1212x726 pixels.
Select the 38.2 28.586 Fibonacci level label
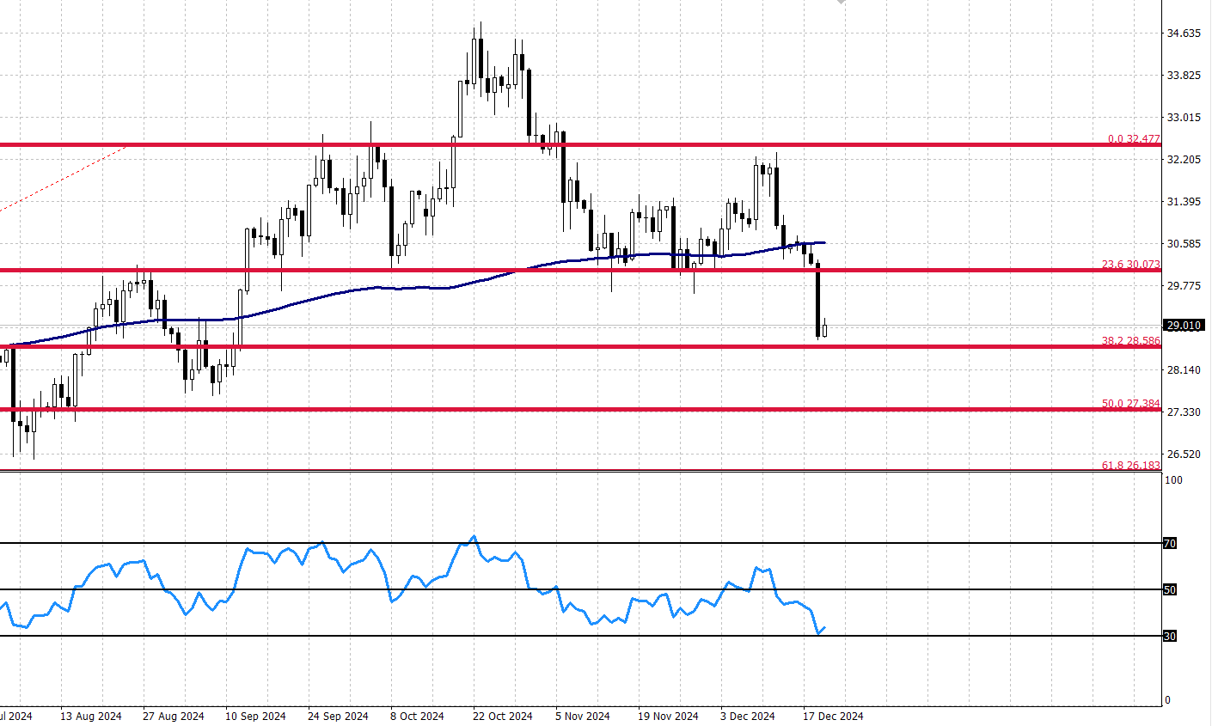(x=1131, y=341)
